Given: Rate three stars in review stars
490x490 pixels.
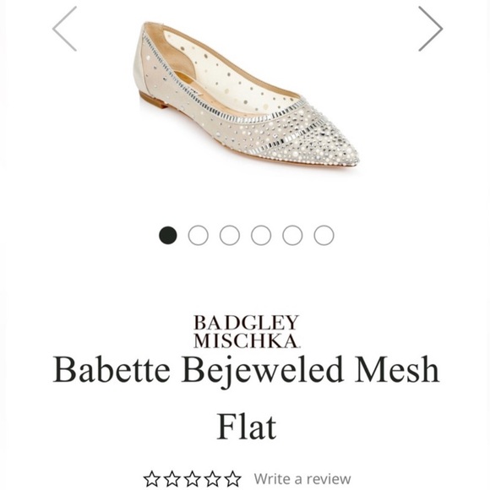Looking at the screenshot, I should click(x=192, y=479).
